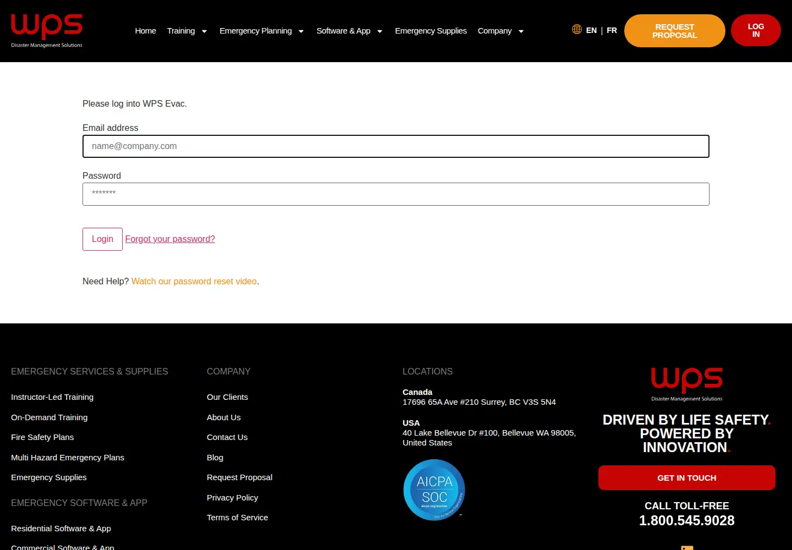Open the Forgot your password link
This screenshot has height=550, width=792.
click(x=170, y=239)
